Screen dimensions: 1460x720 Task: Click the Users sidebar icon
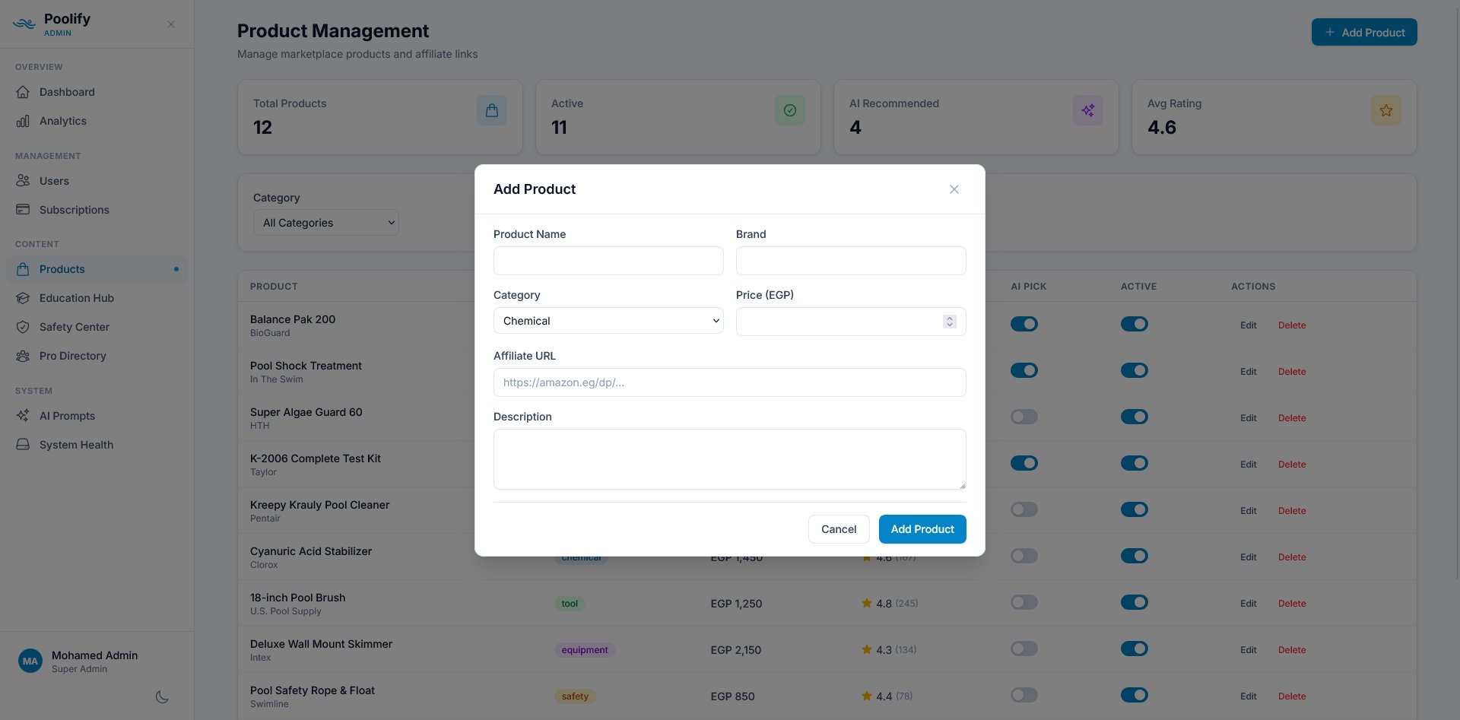[24, 181]
